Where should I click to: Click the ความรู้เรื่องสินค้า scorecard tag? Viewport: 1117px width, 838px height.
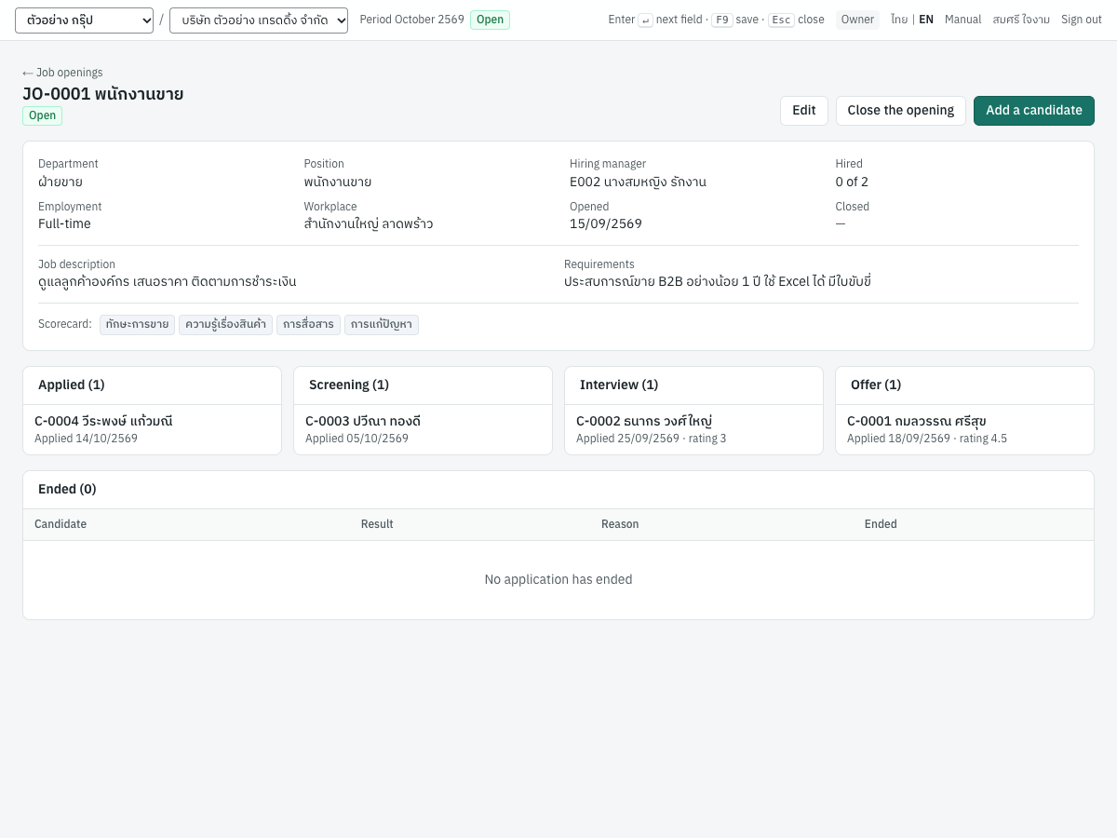pos(225,325)
